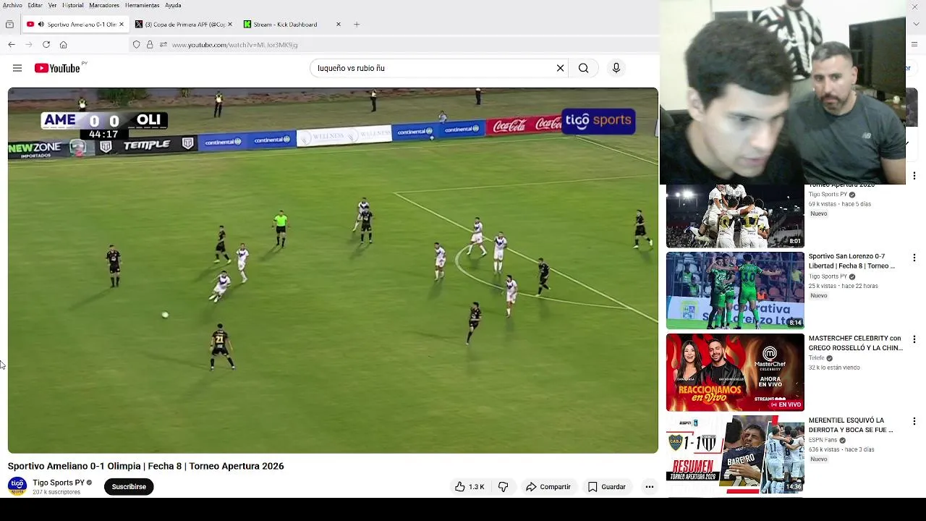The image size is (926, 521).
Task: Close the Stream - Kick Dashboard tab
Action: pyautogui.click(x=338, y=25)
